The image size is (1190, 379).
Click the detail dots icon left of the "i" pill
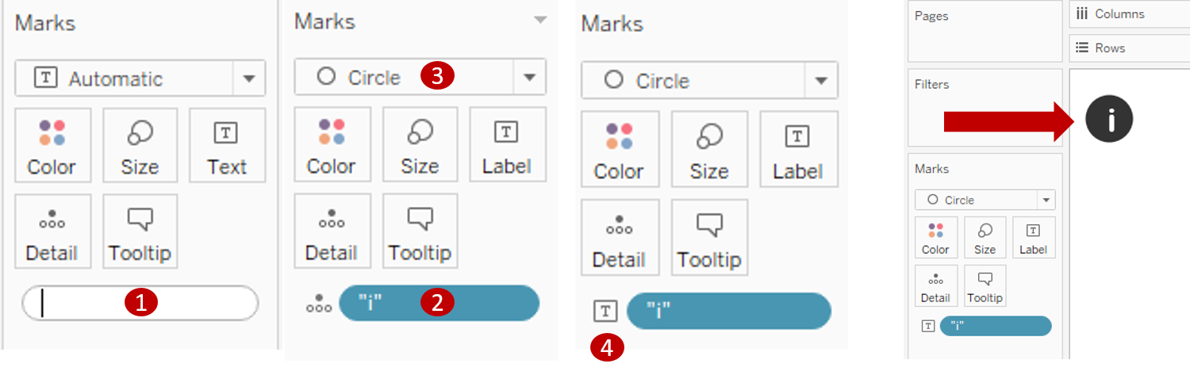pos(319,303)
